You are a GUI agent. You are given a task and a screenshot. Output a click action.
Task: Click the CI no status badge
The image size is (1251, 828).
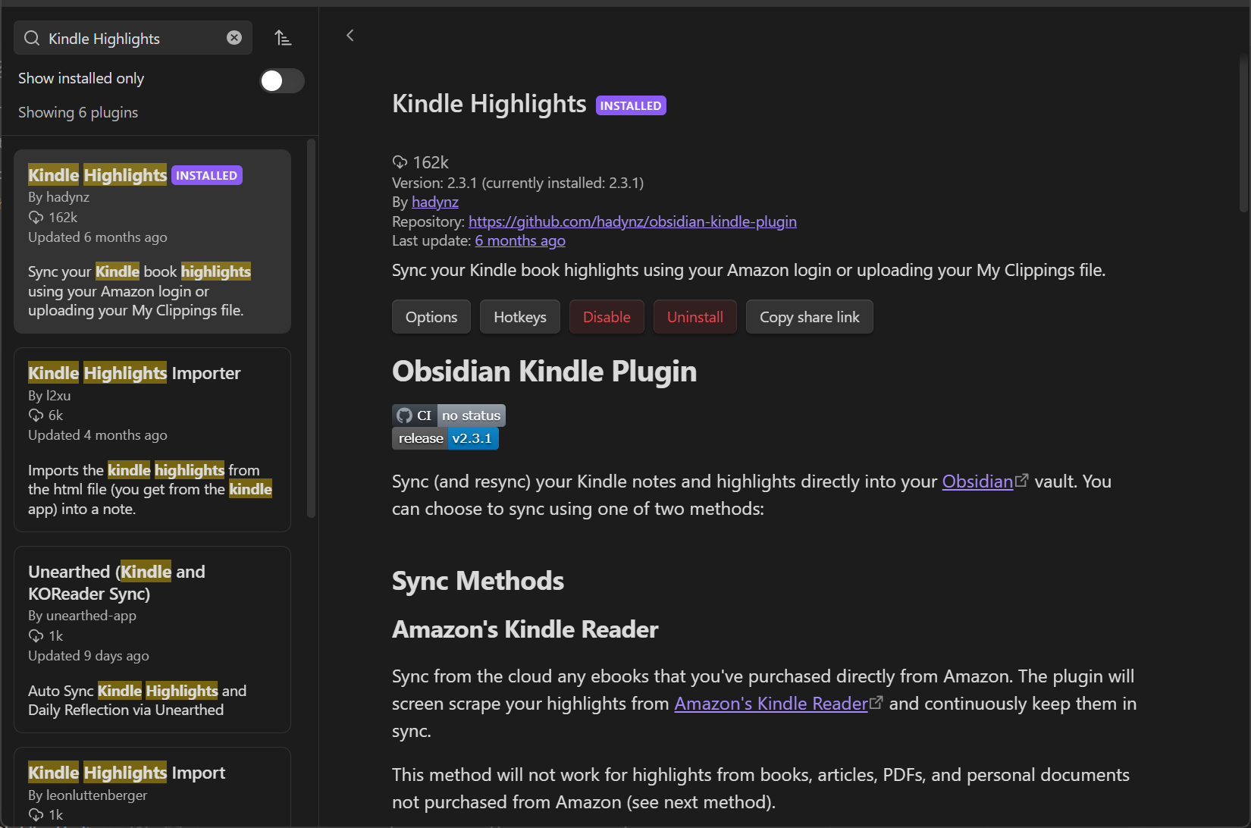coord(449,416)
